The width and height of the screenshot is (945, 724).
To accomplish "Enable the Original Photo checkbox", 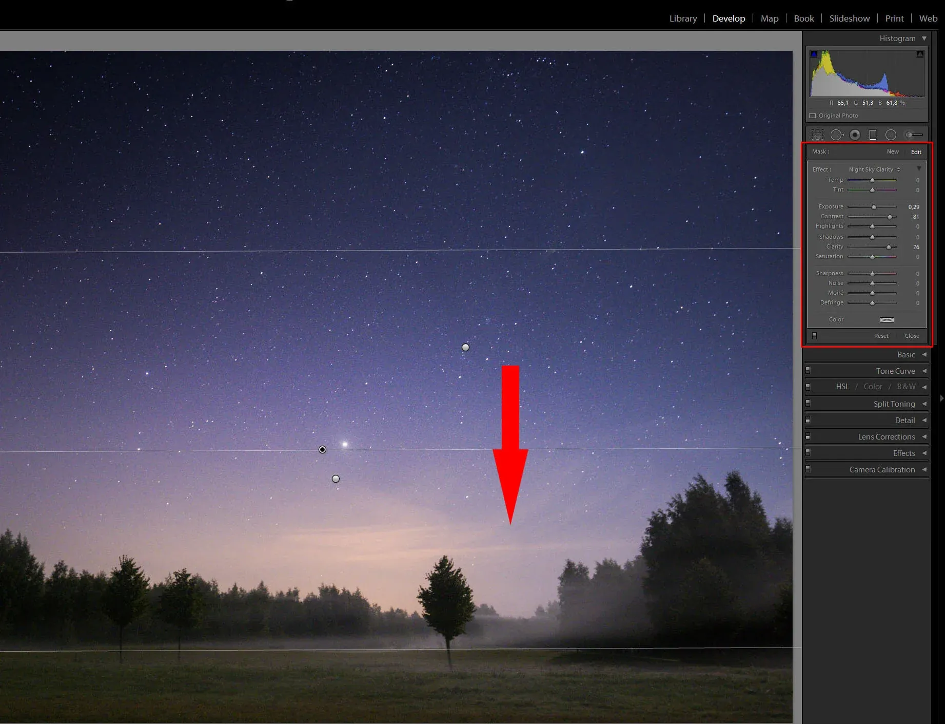I will [x=813, y=116].
